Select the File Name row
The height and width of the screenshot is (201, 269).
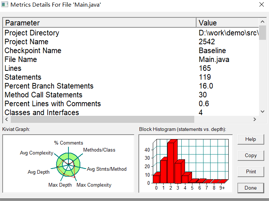131,59
